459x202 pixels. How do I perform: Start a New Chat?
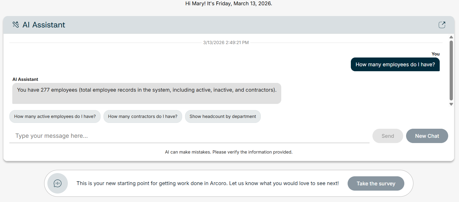coord(427,136)
